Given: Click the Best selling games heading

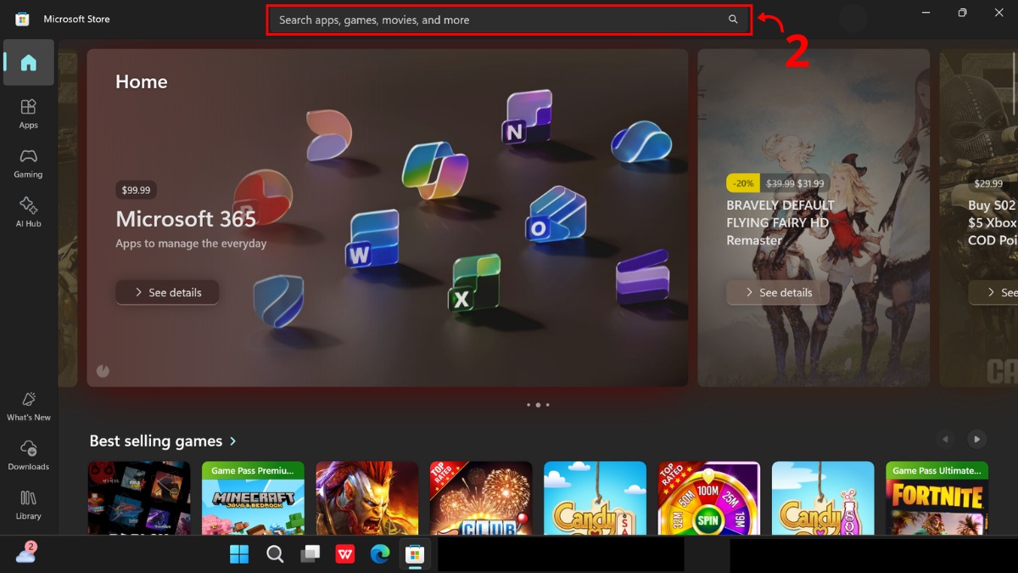Looking at the screenshot, I should point(156,441).
